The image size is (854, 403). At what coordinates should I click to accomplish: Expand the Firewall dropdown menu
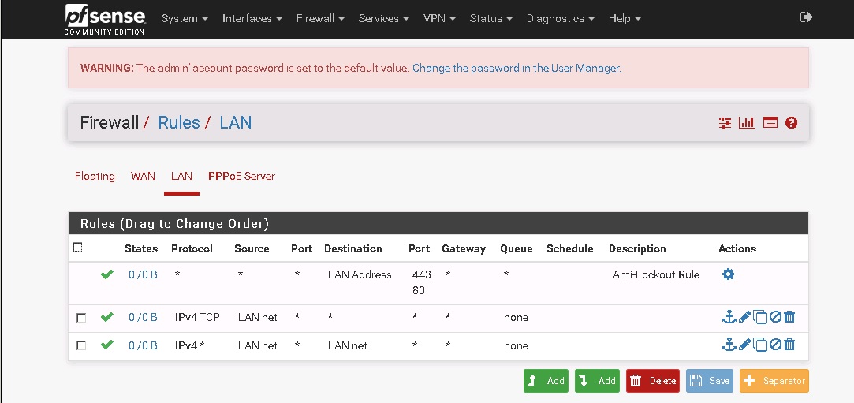320,18
